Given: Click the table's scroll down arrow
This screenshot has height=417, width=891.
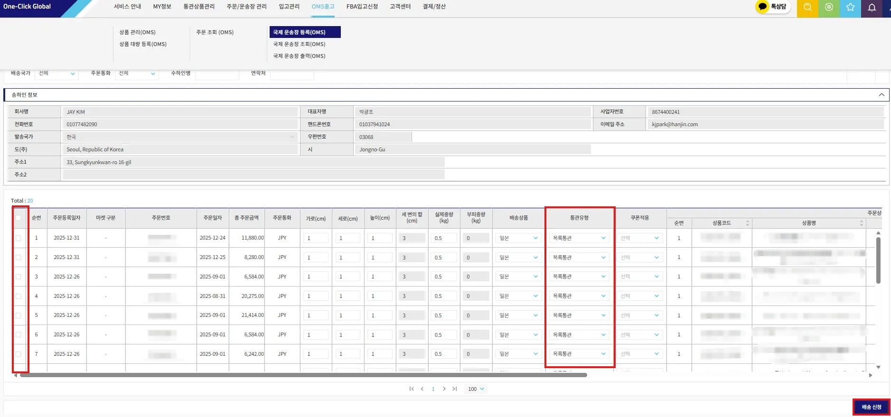Looking at the screenshot, I should 878,367.
